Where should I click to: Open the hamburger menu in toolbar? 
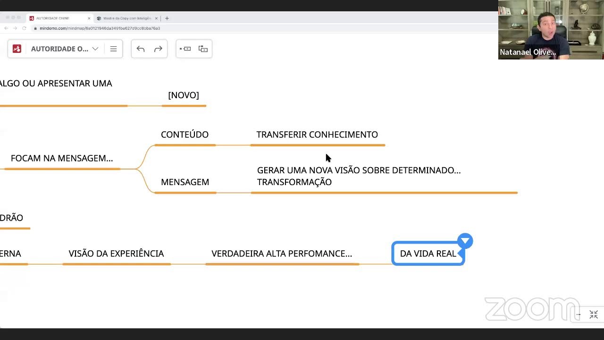[x=113, y=49]
